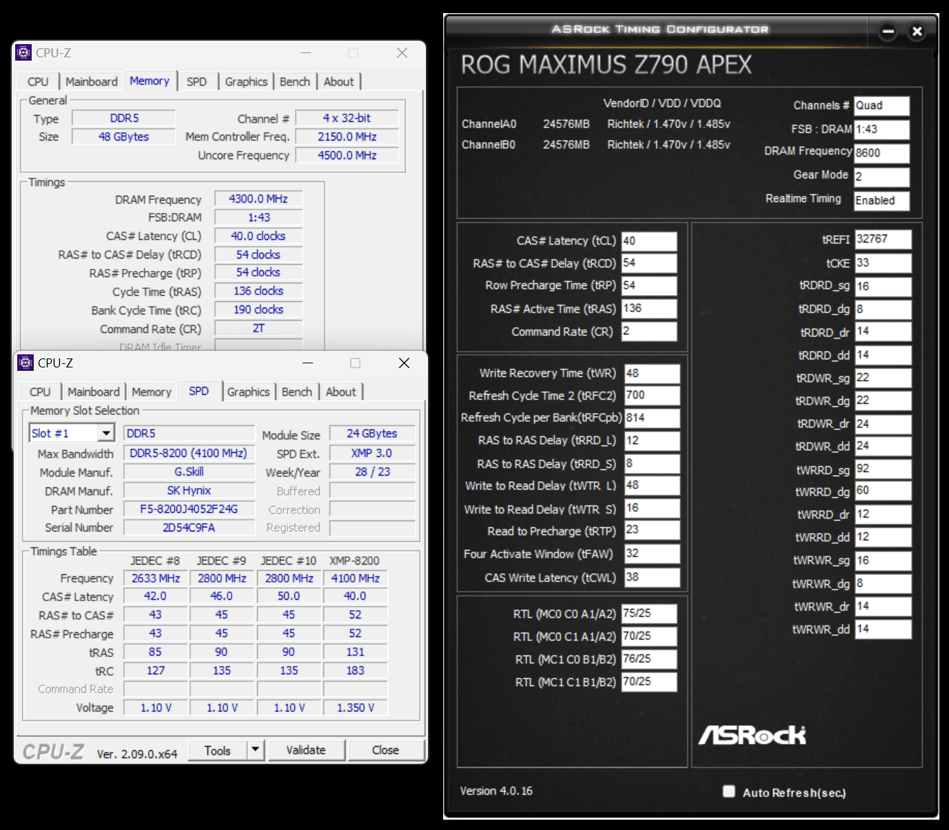Image resolution: width=949 pixels, height=830 pixels.
Task: Minimize the front CPU-Z SPD window
Action: [x=307, y=363]
